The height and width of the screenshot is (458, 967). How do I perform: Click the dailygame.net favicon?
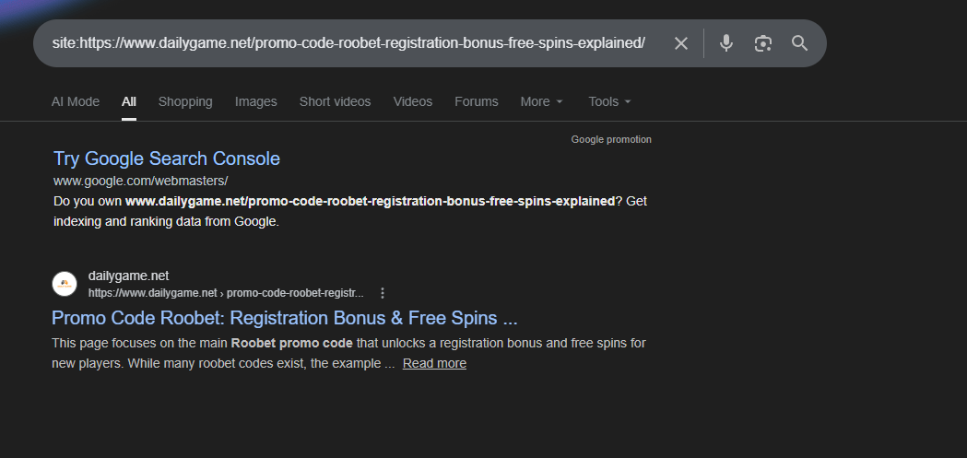pos(65,284)
